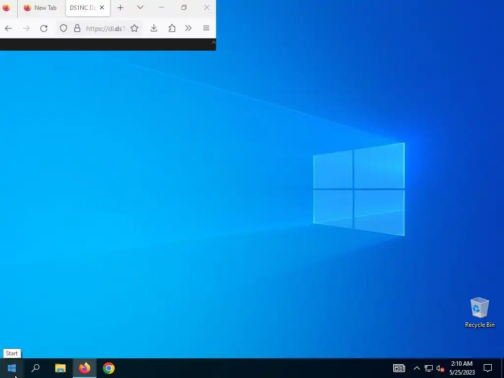Open the Windows Start menu
This screenshot has width=504, height=378.
pyautogui.click(x=12, y=368)
